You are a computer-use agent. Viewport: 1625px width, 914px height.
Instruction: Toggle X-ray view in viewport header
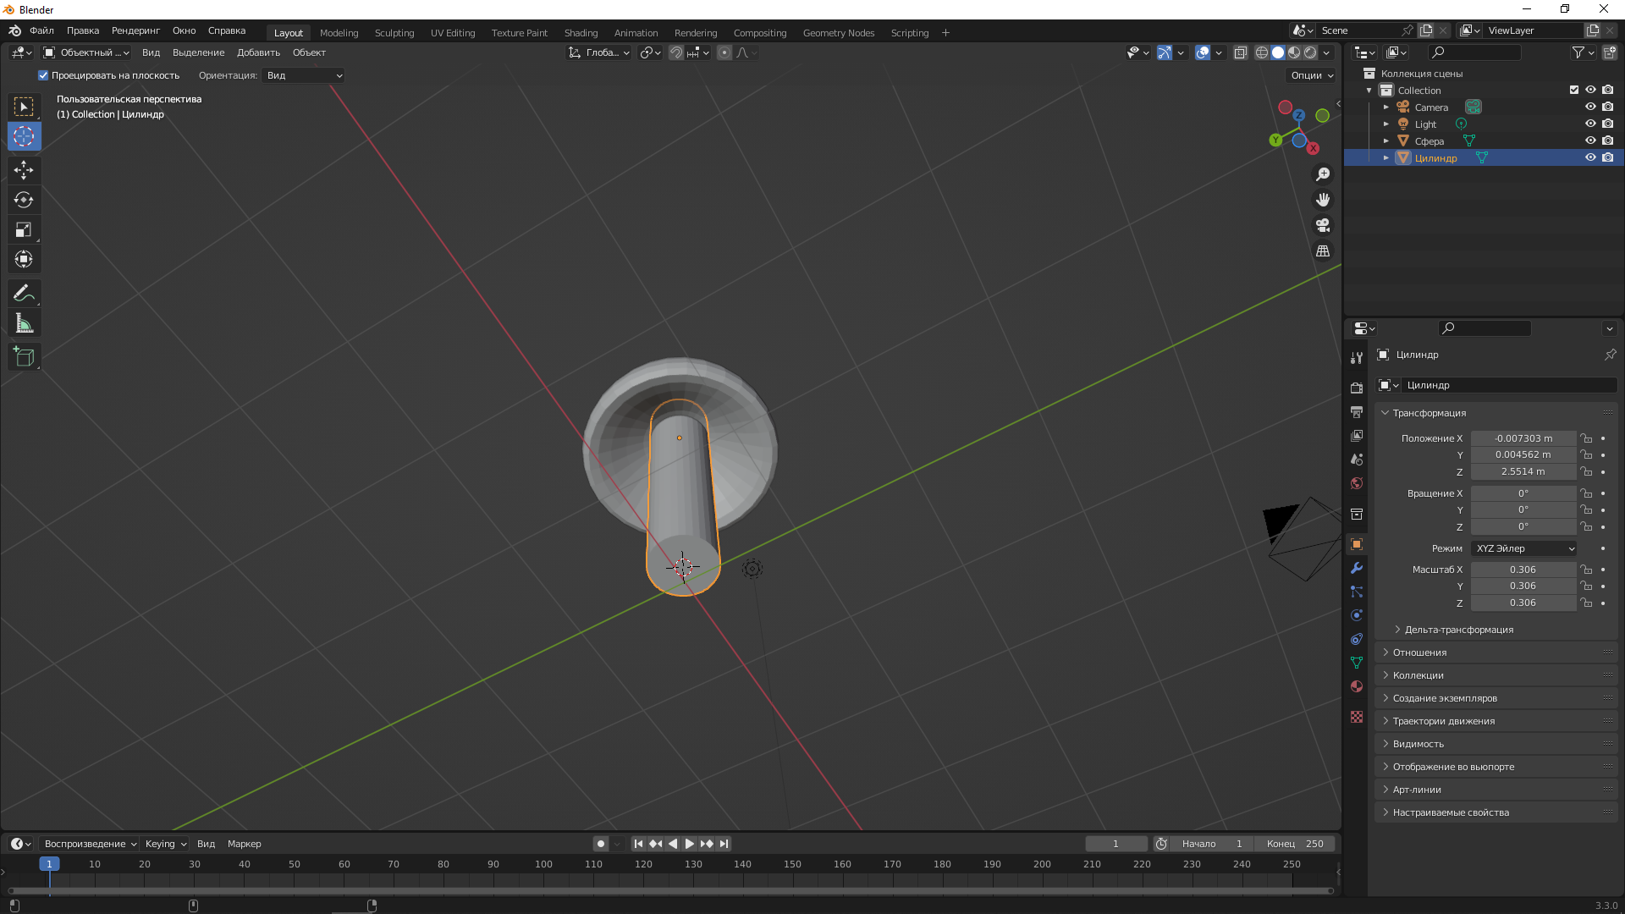tap(1240, 52)
